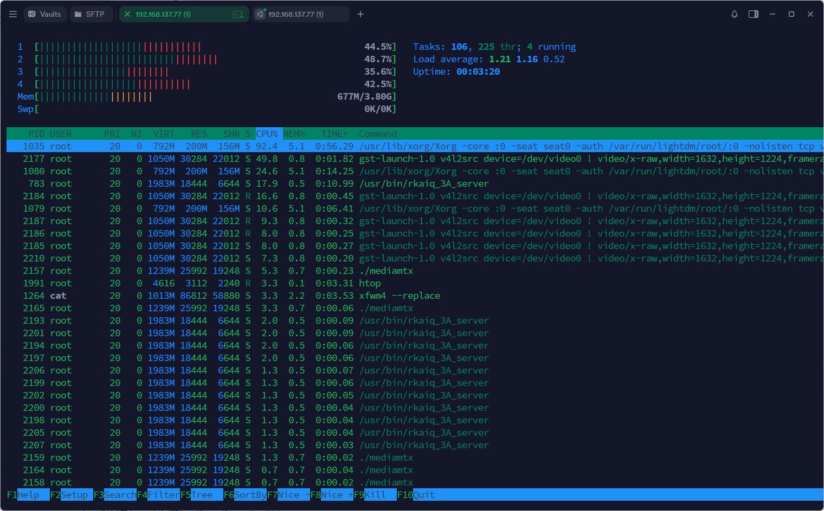Click the CPU% column header

click(x=267, y=134)
